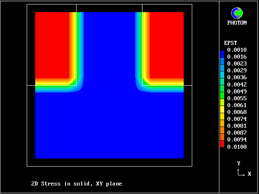Click the dark blue swatch at legend top
Viewport: 259px width, 194px height.
[222, 53]
